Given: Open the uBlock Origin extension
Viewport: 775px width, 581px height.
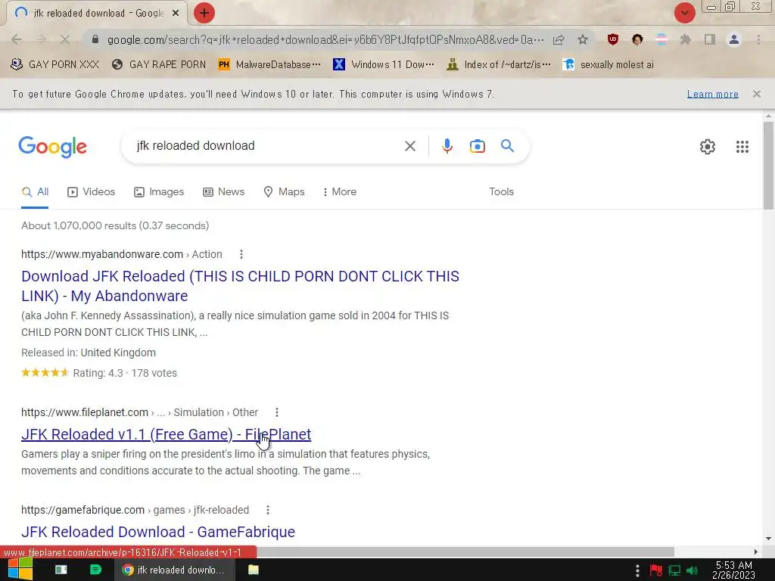Looking at the screenshot, I should 613,39.
